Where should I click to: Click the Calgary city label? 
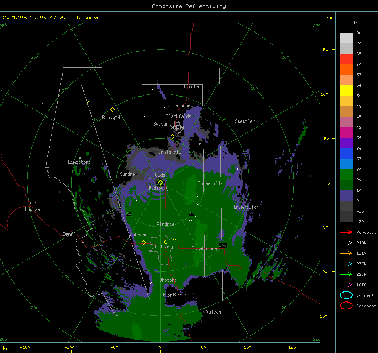tap(164, 247)
